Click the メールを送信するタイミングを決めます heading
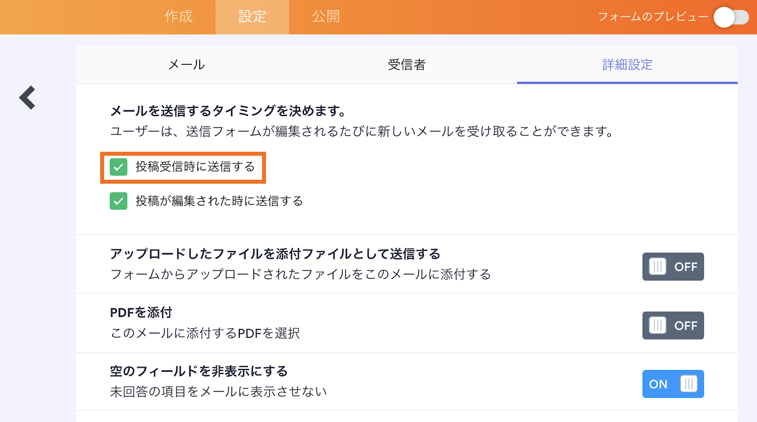Viewport: 757px width, 422px height. 228,111
